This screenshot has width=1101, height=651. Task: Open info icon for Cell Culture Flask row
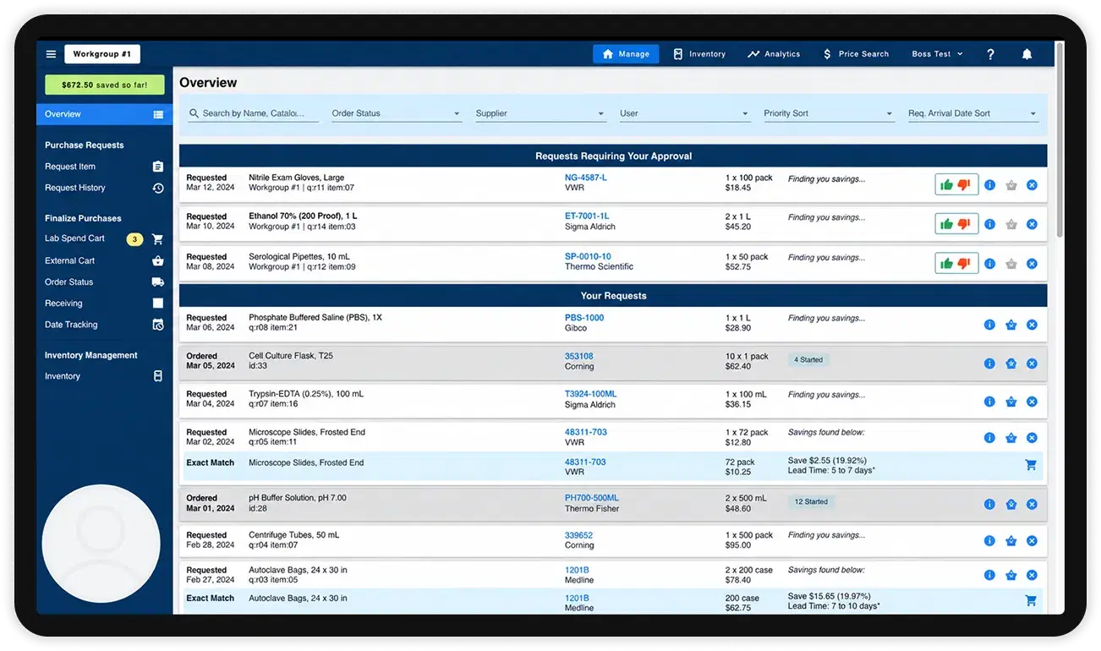coord(989,364)
